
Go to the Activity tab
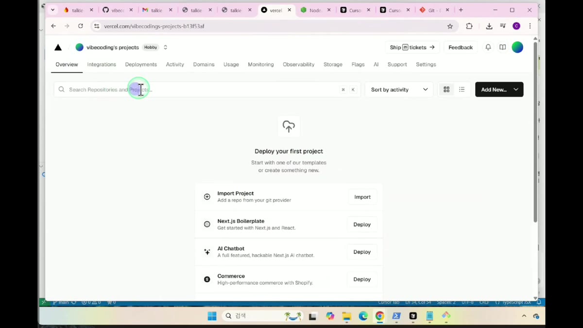(175, 64)
